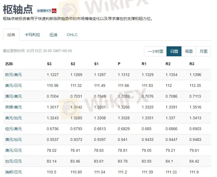Screen dimensions: 217x177
Task: Open the 澳元/日元 pair link
Action: point(13,150)
